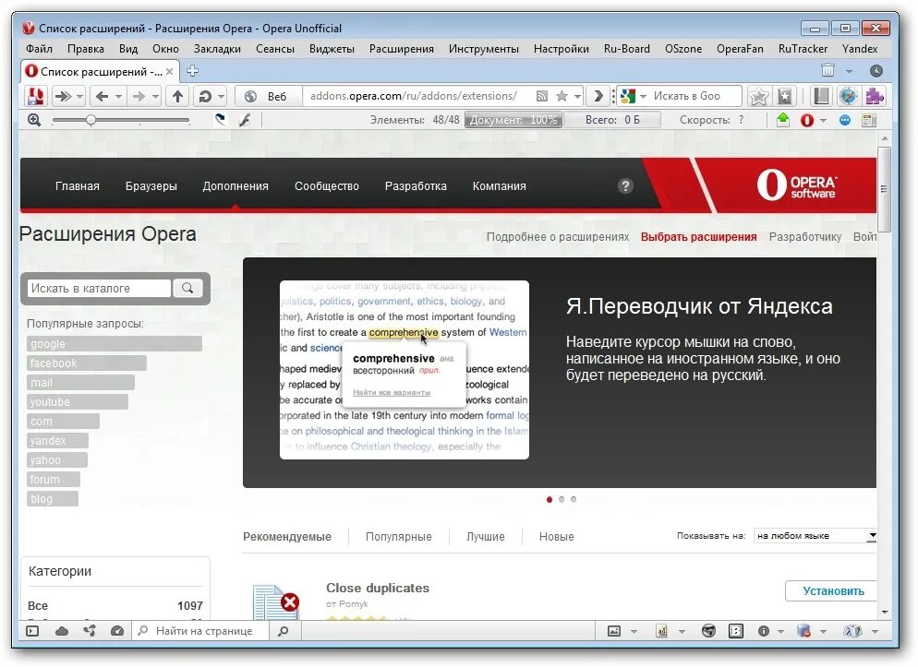This screenshot has height=667, width=918.
Task: Toggle image loading in status bar
Action: pos(614,631)
